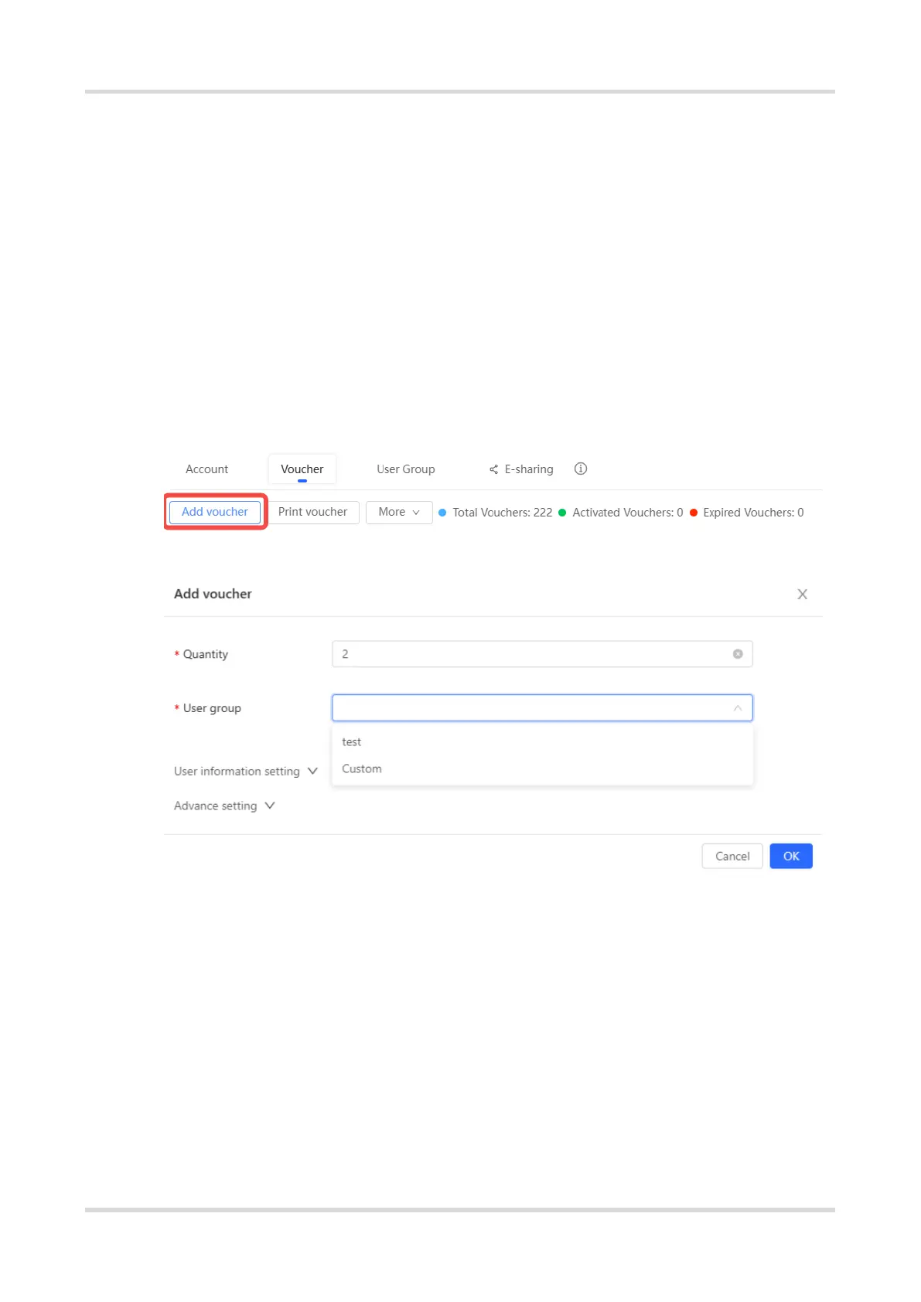921x1302 pixels.
Task: Choose the test user group option
Action: pos(352,742)
